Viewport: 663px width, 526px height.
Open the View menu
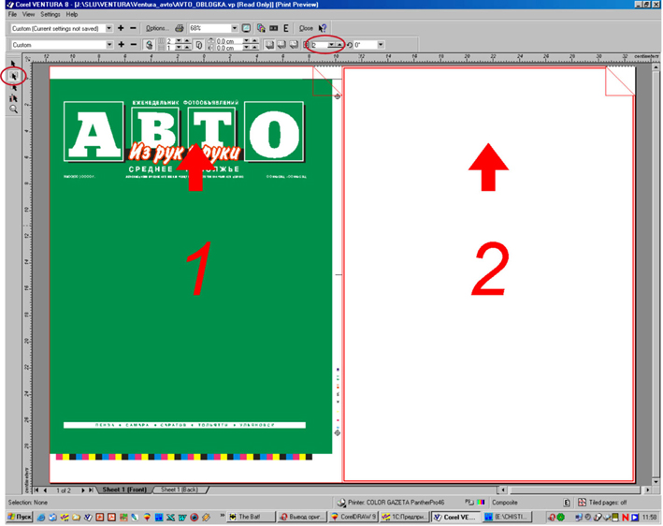(x=28, y=14)
